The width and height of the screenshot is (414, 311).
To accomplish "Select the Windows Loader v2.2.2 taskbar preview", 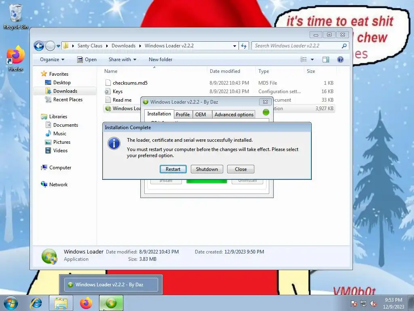I will pos(111,285).
